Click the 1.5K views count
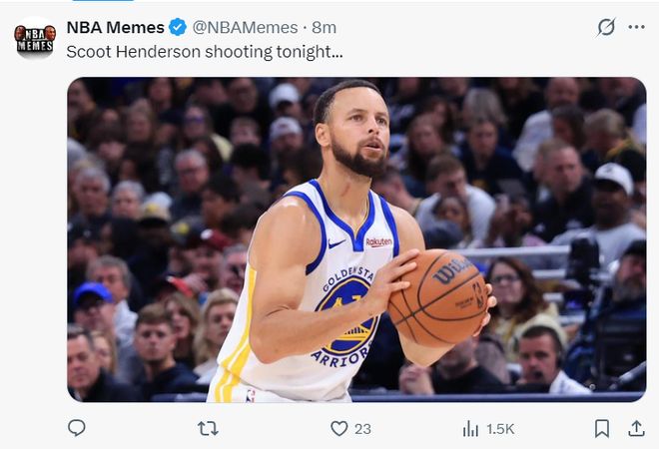 point(500,428)
